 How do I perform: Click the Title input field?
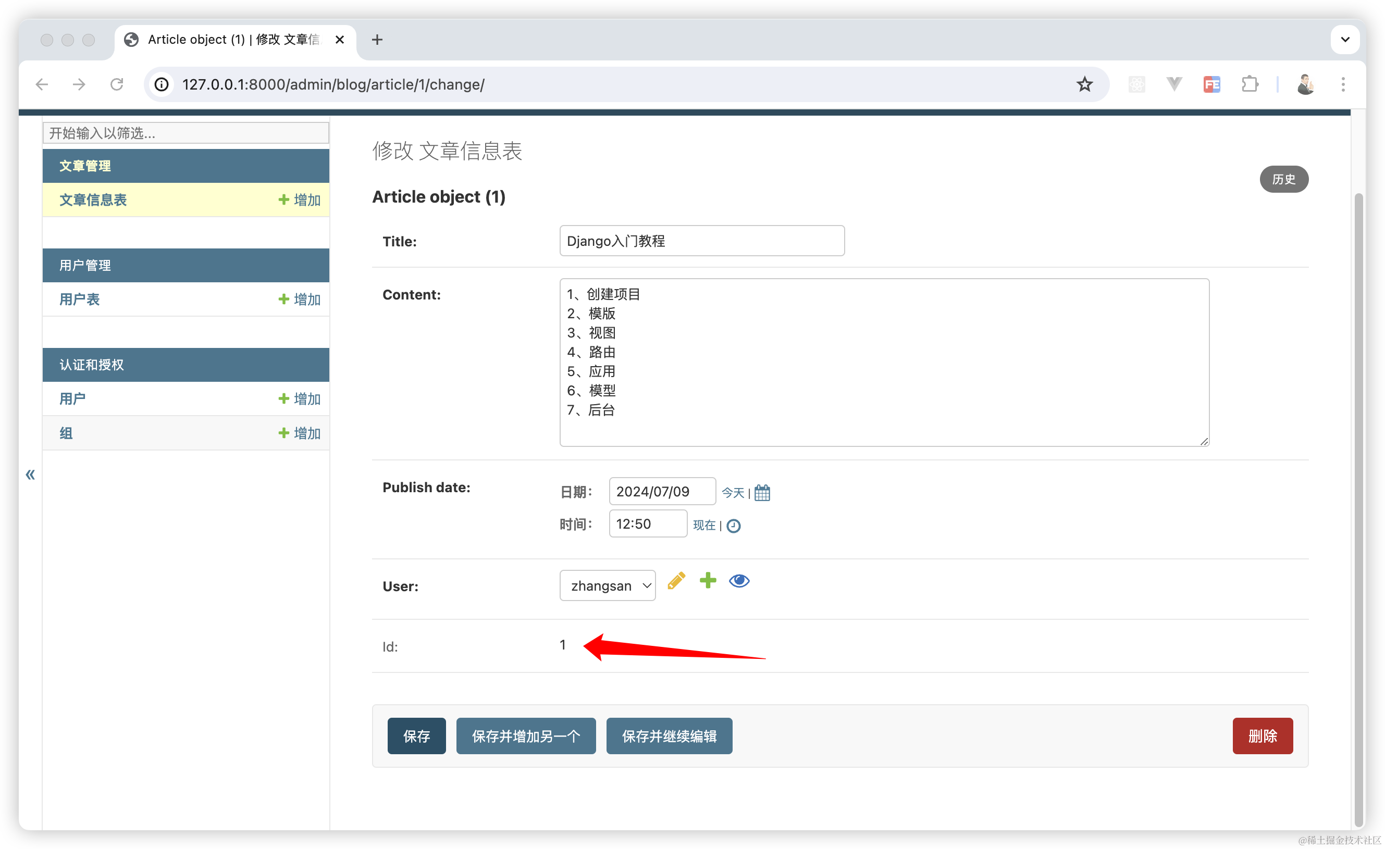click(702, 241)
